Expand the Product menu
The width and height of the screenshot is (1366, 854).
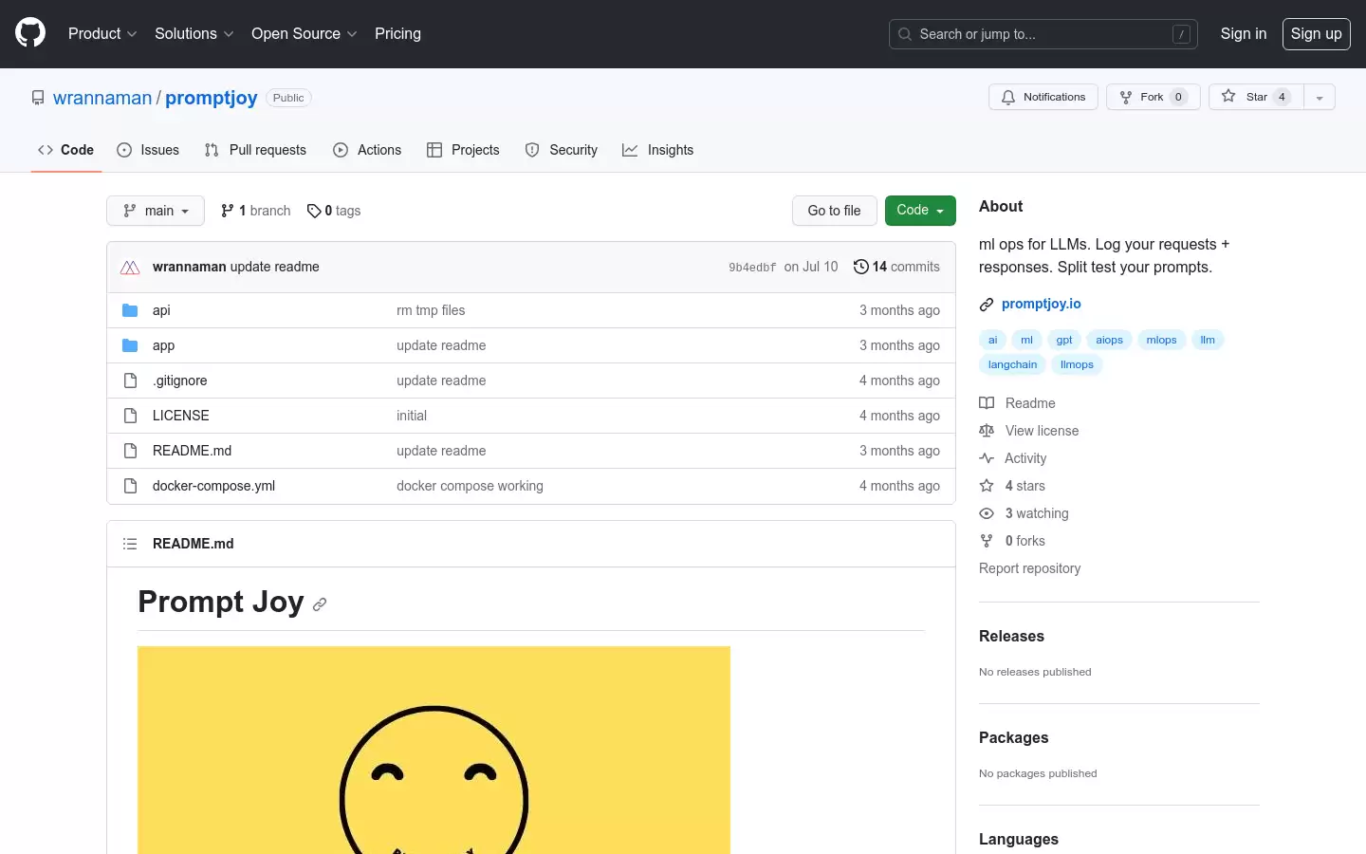click(102, 34)
